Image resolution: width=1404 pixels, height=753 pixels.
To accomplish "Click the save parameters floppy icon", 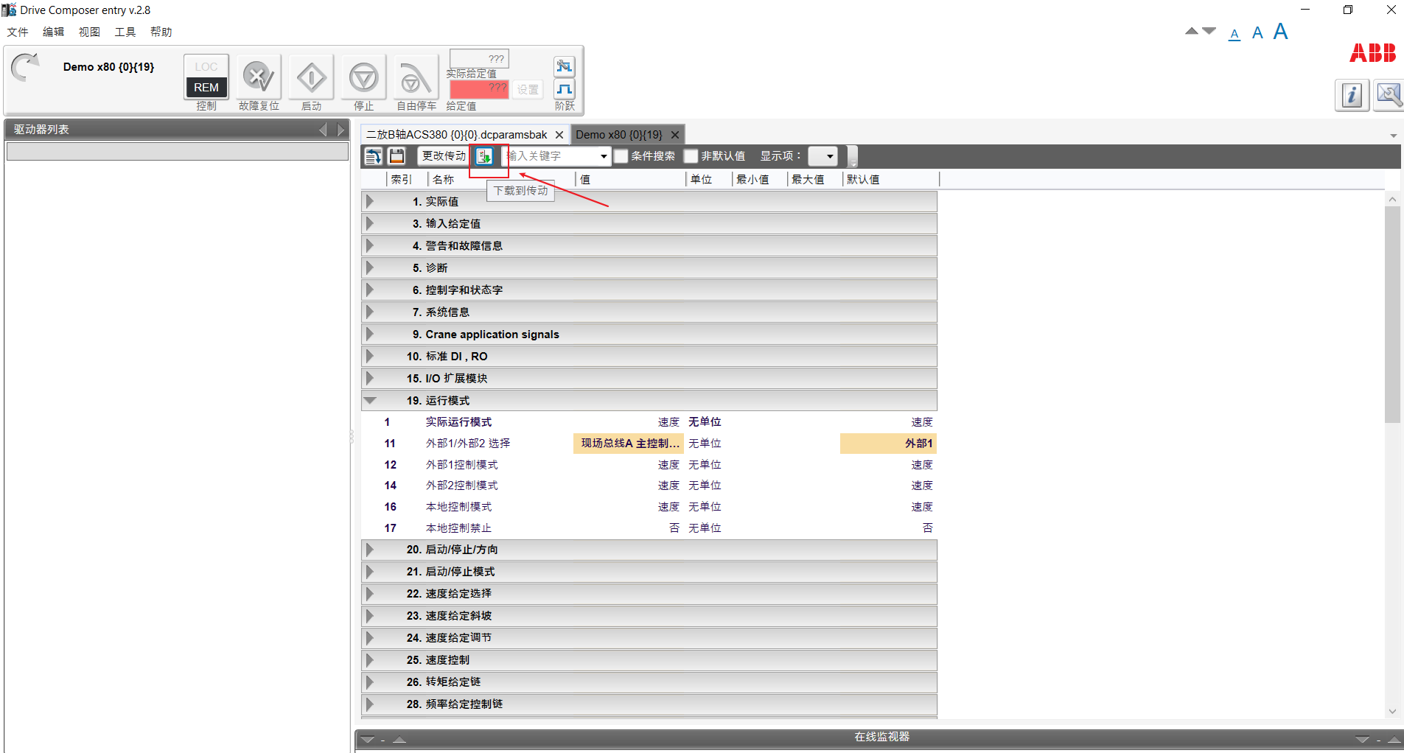I will (397, 156).
